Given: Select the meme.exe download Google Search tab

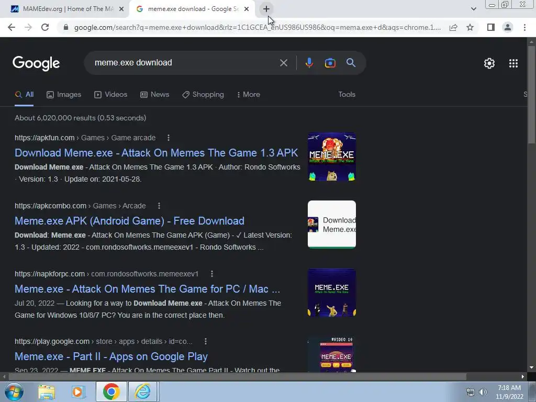Looking at the screenshot, I should [x=193, y=9].
